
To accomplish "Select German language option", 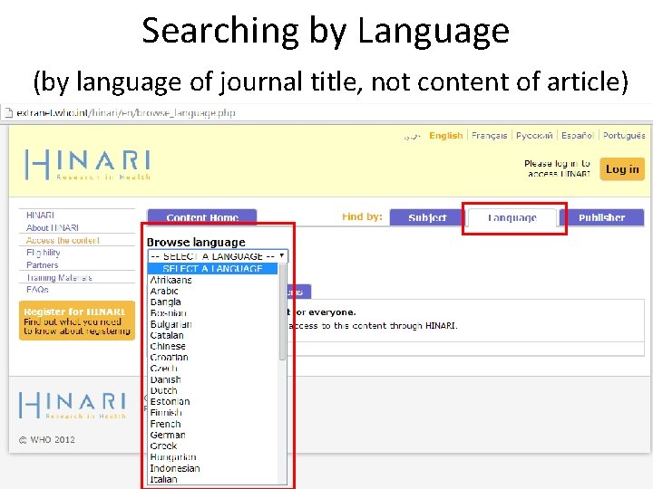I will click(168, 435).
